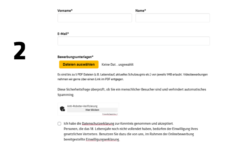Select the E-Mail input field

point(133,41)
